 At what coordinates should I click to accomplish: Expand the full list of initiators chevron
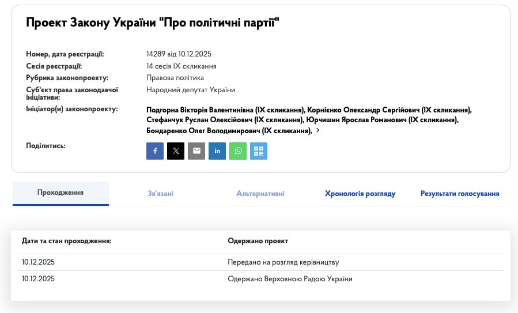(x=318, y=130)
